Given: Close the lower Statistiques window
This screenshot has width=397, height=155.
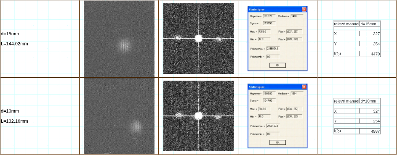Looking at the screenshot, I should [304, 87].
